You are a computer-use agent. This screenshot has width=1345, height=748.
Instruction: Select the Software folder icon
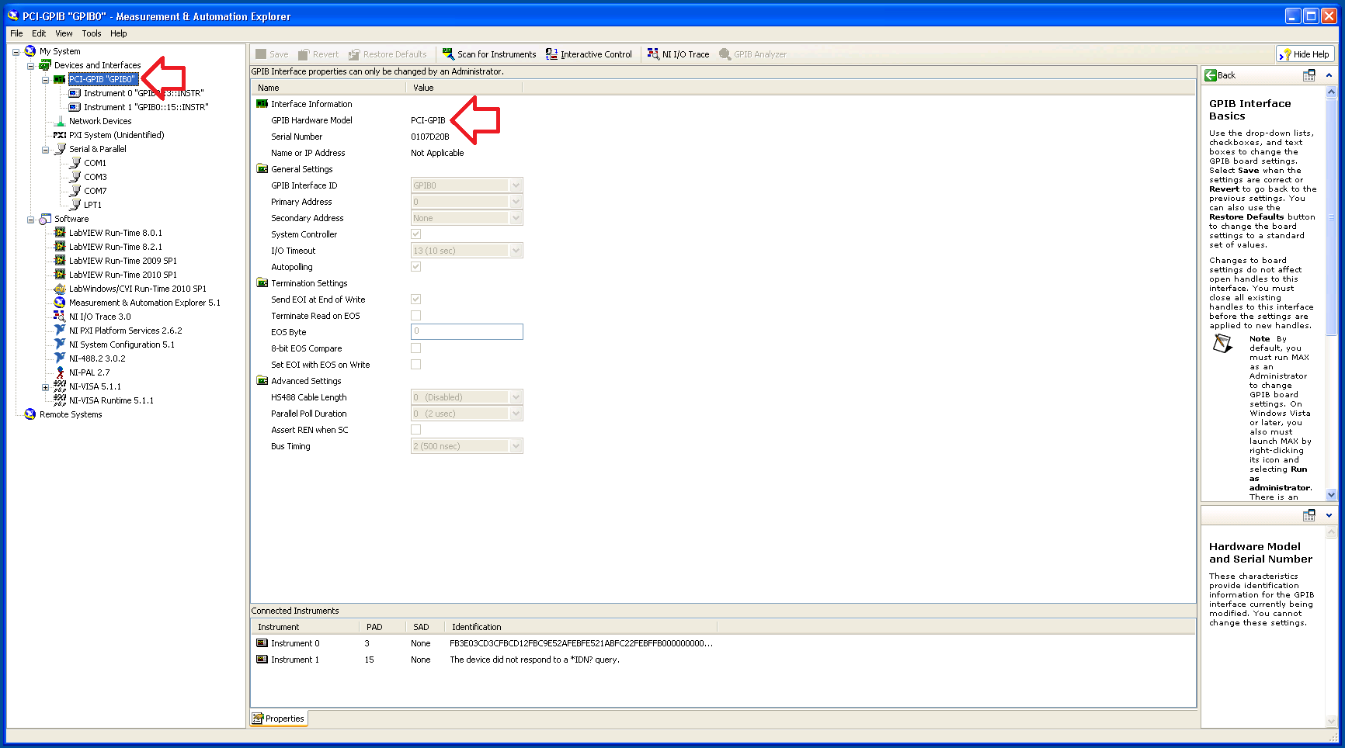(x=45, y=219)
